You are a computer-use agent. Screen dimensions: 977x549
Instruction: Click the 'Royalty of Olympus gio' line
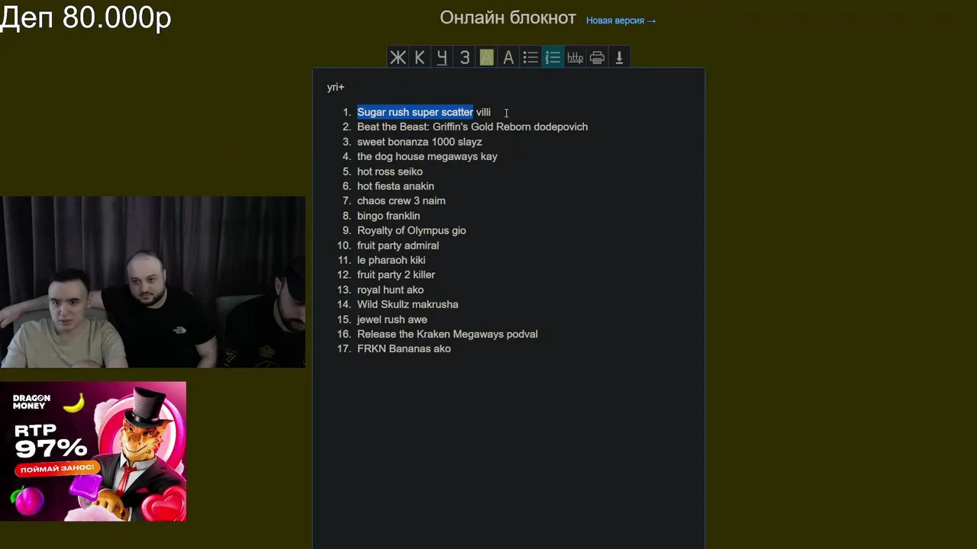pyautogui.click(x=411, y=230)
